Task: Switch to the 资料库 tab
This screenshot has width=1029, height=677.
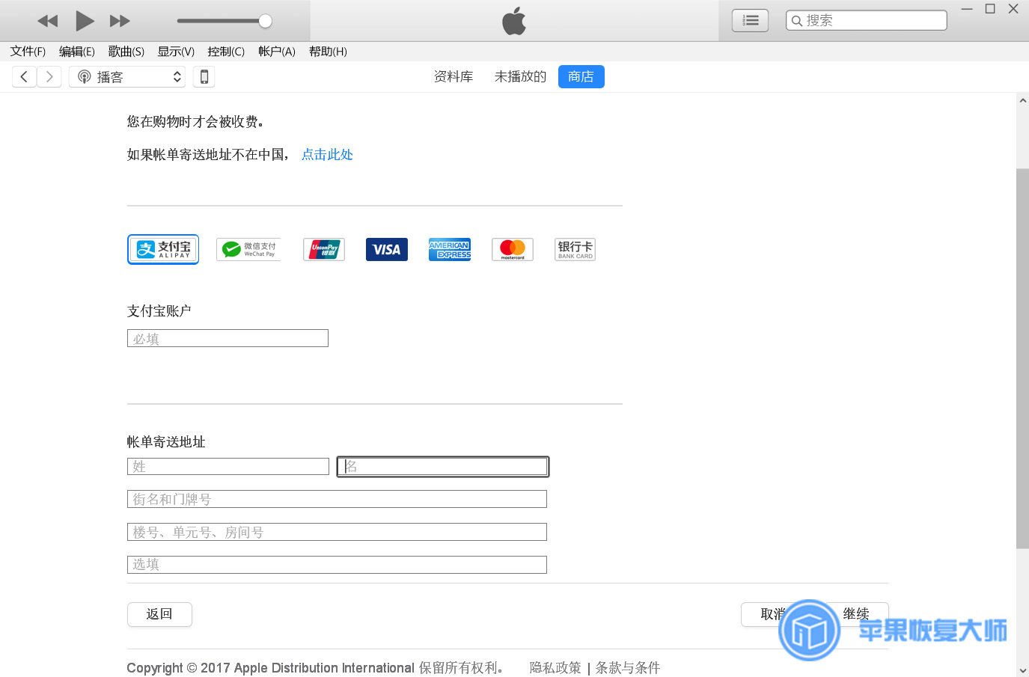Action: point(453,76)
